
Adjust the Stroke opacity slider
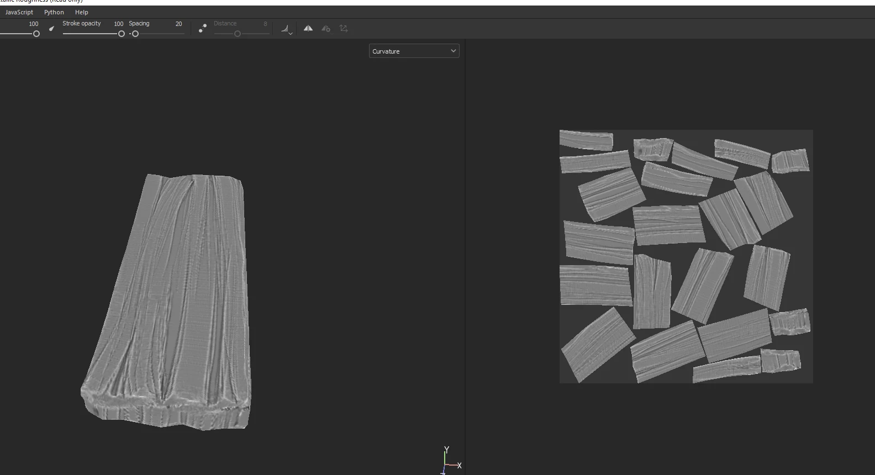point(94,34)
